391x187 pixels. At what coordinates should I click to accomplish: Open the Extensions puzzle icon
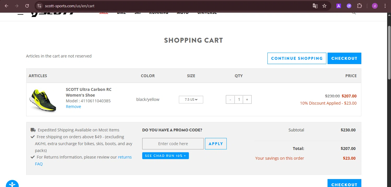pos(359,6)
